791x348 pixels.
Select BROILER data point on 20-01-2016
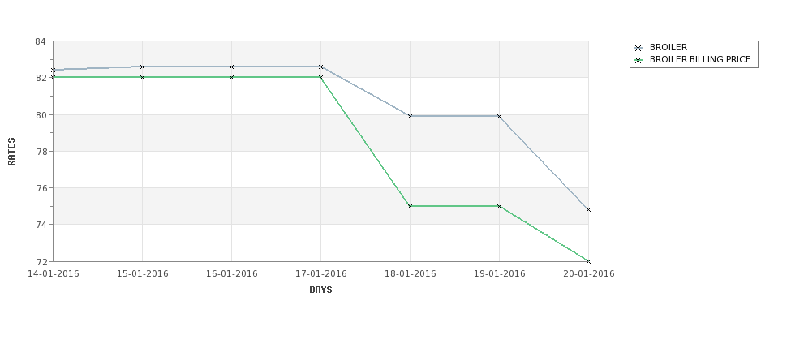tap(588, 210)
